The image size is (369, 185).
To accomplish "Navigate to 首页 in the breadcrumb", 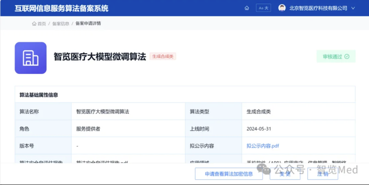I will 42,23.
